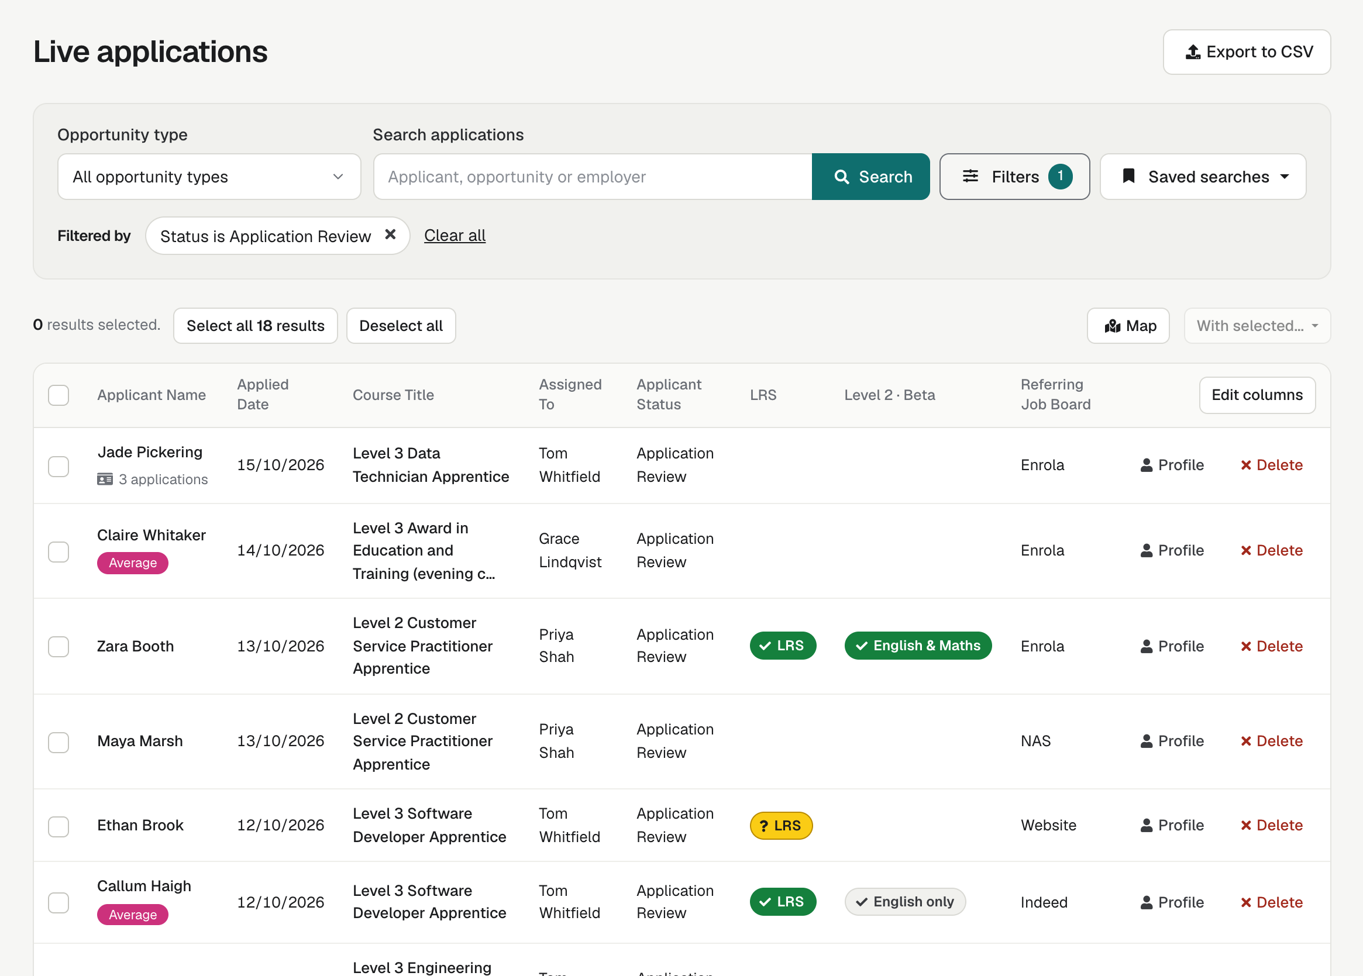Open the With selected… actions dropdown
Viewport: 1363px width, 976px height.
pyautogui.click(x=1257, y=326)
